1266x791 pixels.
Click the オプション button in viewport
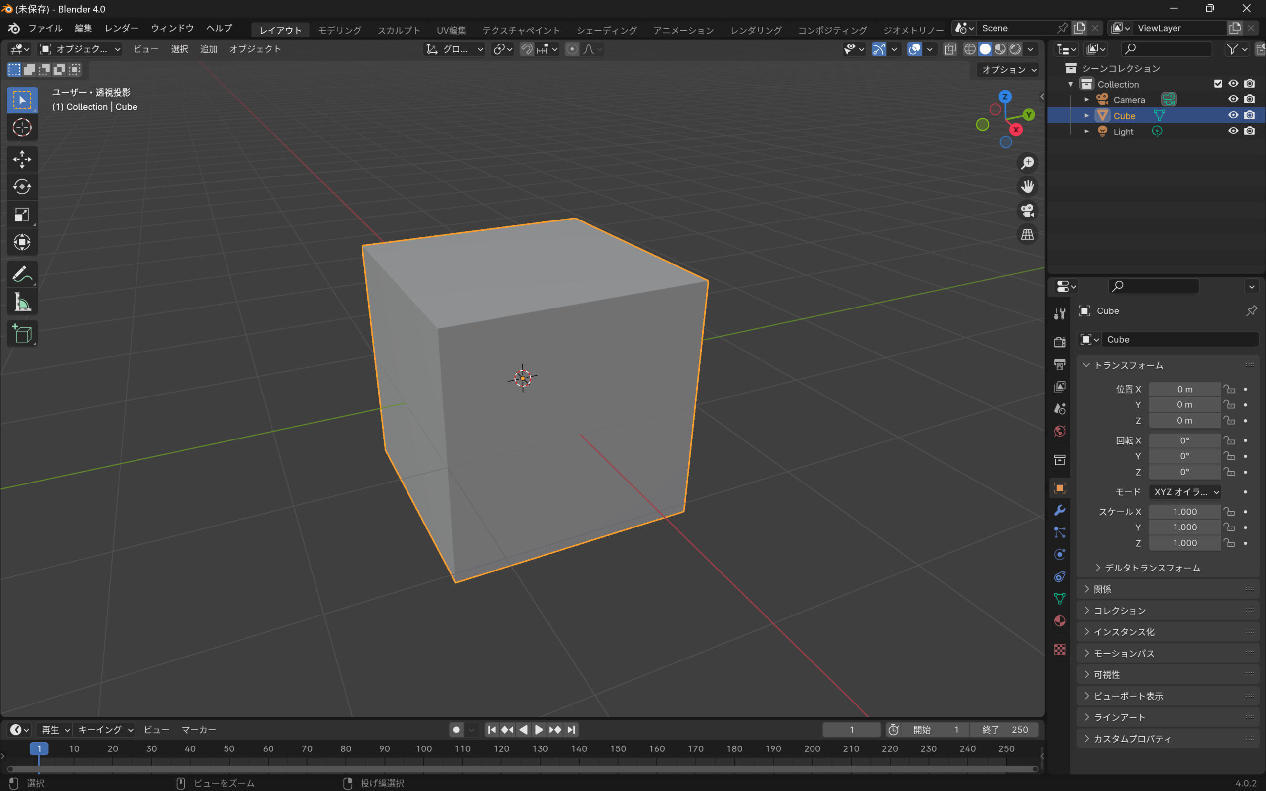[1007, 70]
